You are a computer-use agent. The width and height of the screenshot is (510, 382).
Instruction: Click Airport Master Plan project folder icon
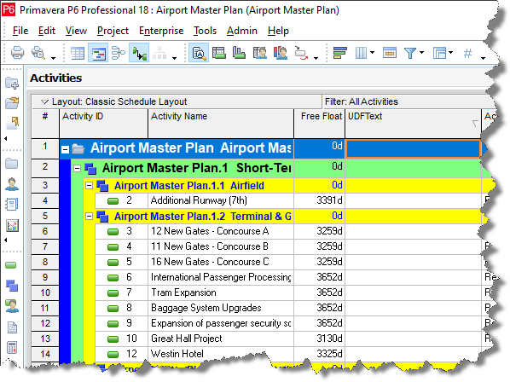78,149
